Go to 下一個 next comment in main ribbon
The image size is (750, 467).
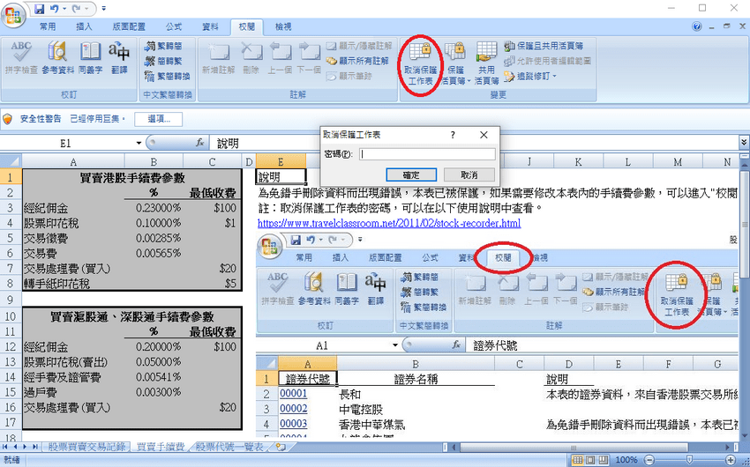(x=309, y=58)
